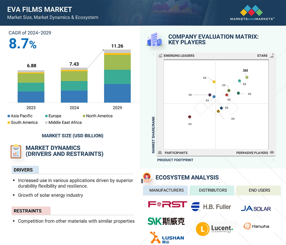The image size is (286, 245).
Task: Click the North America legend swatch
Action: point(84,116)
